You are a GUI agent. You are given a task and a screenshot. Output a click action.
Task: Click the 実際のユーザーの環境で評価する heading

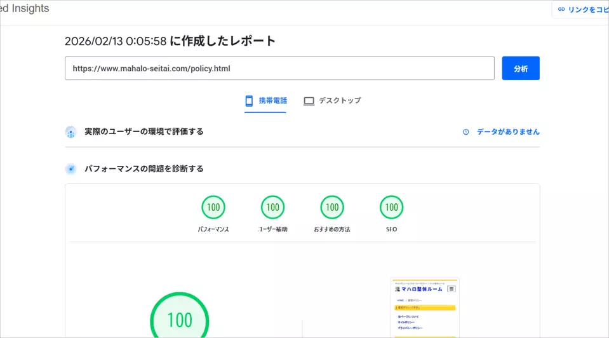click(x=144, y=132)
